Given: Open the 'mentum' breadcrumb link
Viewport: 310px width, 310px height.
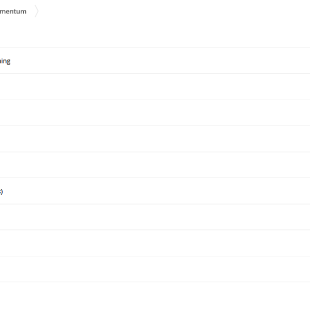Looking at the screenshot, I should tap(13, 11).
